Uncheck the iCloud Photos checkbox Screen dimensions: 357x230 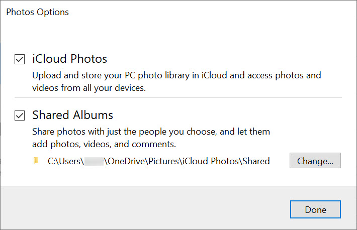(x=20, y=60)
